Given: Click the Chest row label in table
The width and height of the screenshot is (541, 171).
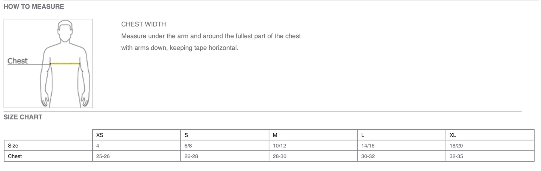Looking at the screenshot, I should [15, 156].
